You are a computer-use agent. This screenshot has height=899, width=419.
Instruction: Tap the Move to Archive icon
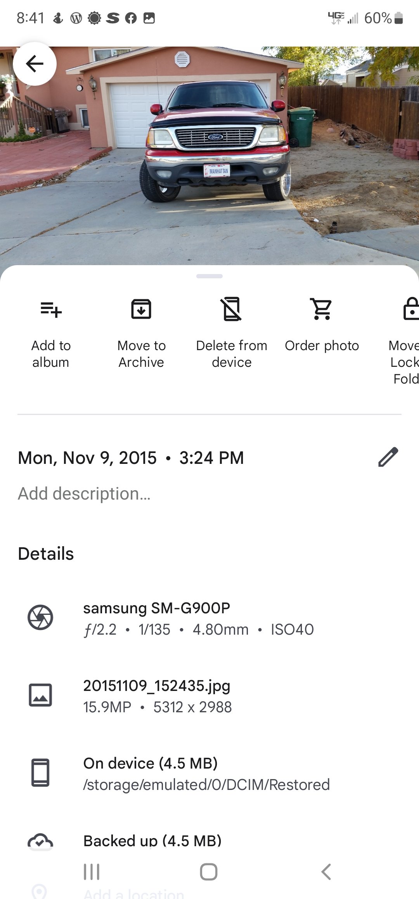(x=141, y=309)
